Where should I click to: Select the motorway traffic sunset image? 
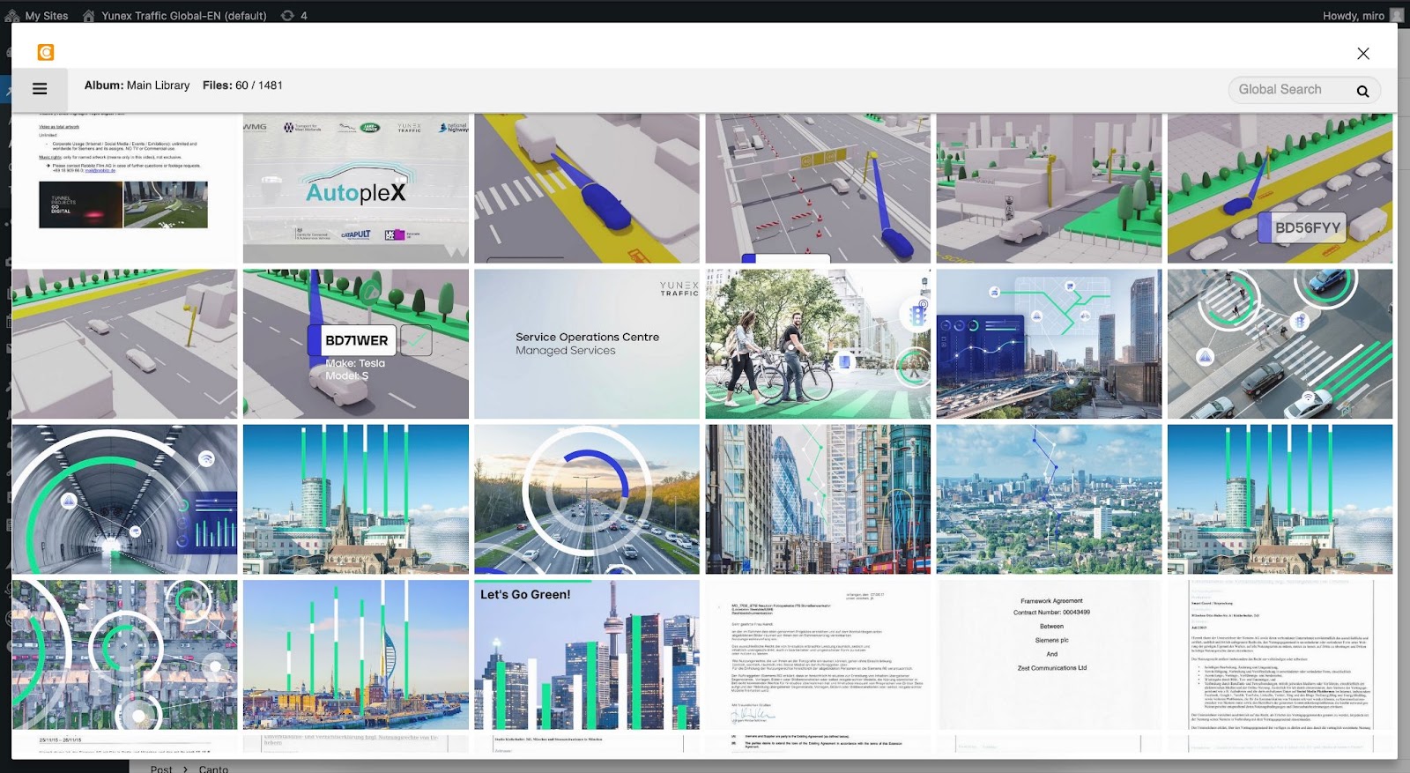tap(587, 499)
